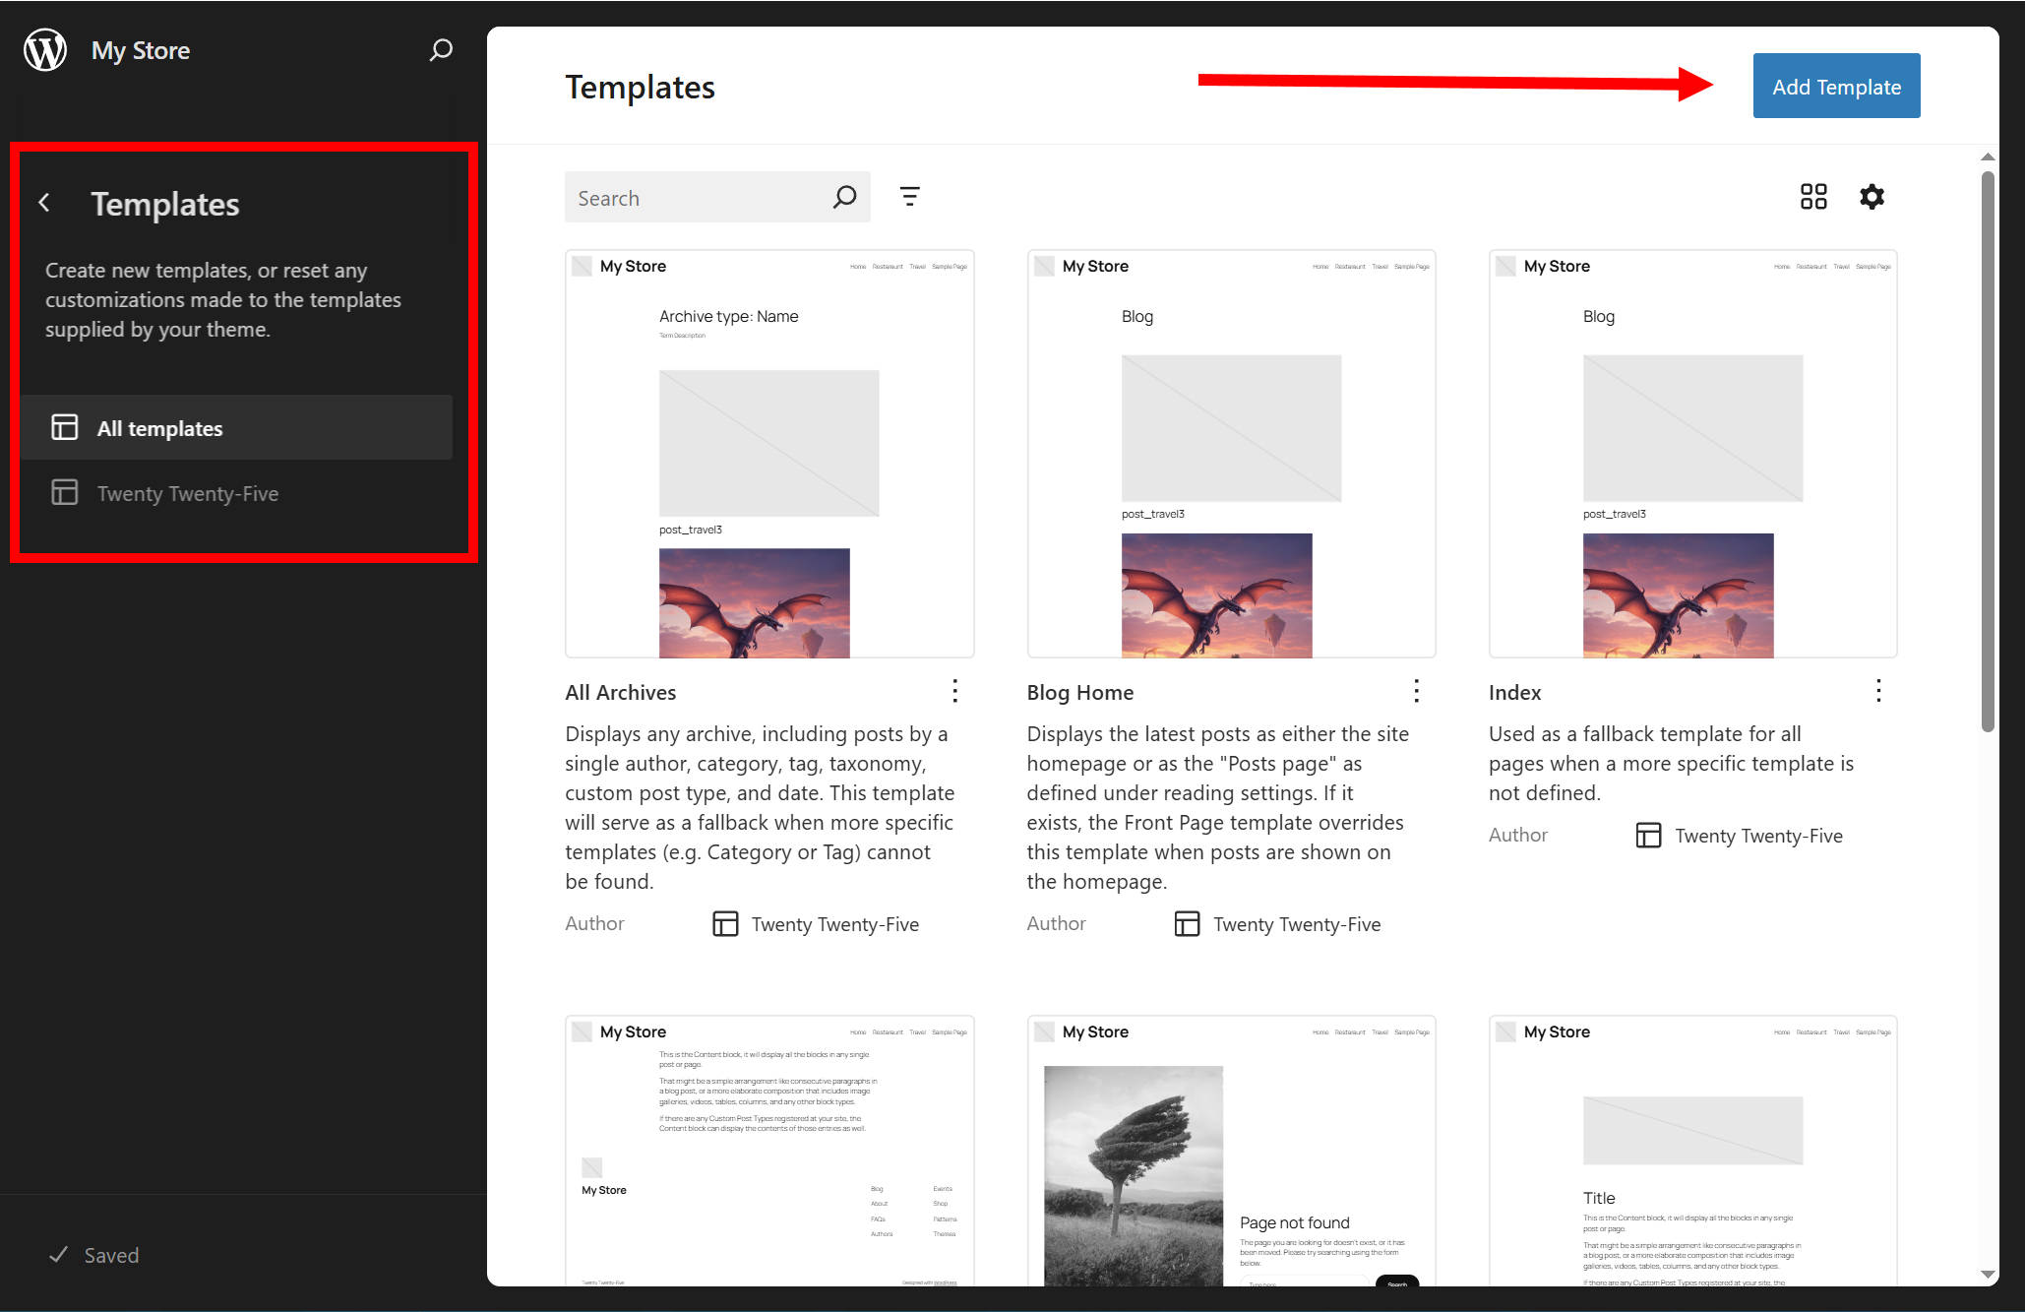
Task: Open actions menu for Index template
Action: point(1877,691)
